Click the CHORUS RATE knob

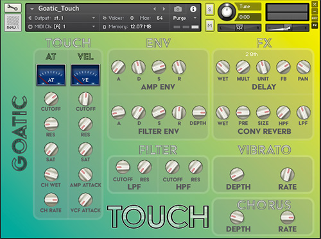click(288, 217)
